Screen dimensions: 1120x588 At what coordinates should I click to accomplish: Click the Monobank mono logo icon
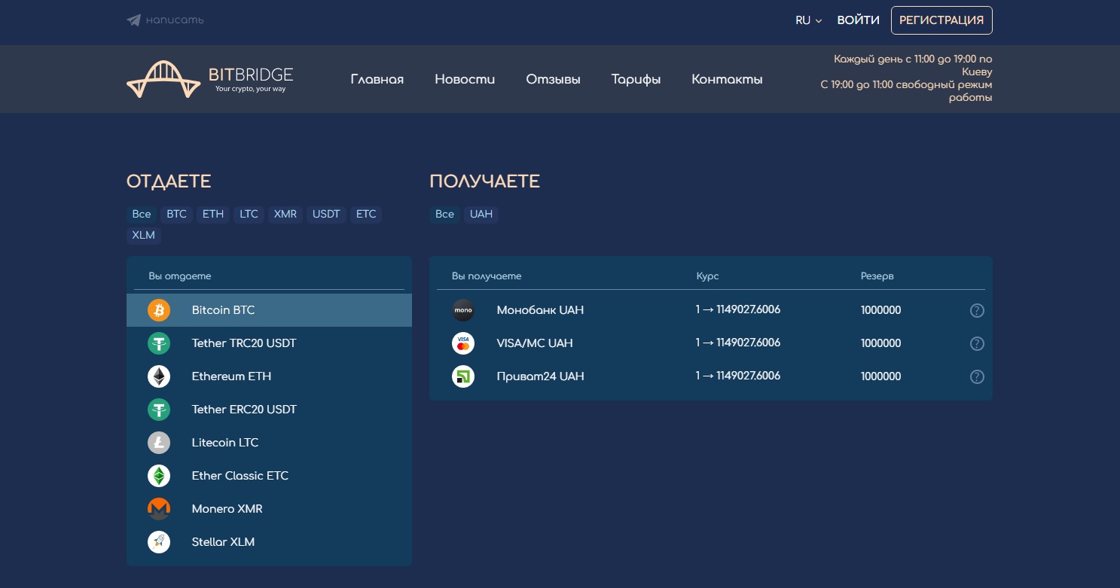tap(463, 310)
